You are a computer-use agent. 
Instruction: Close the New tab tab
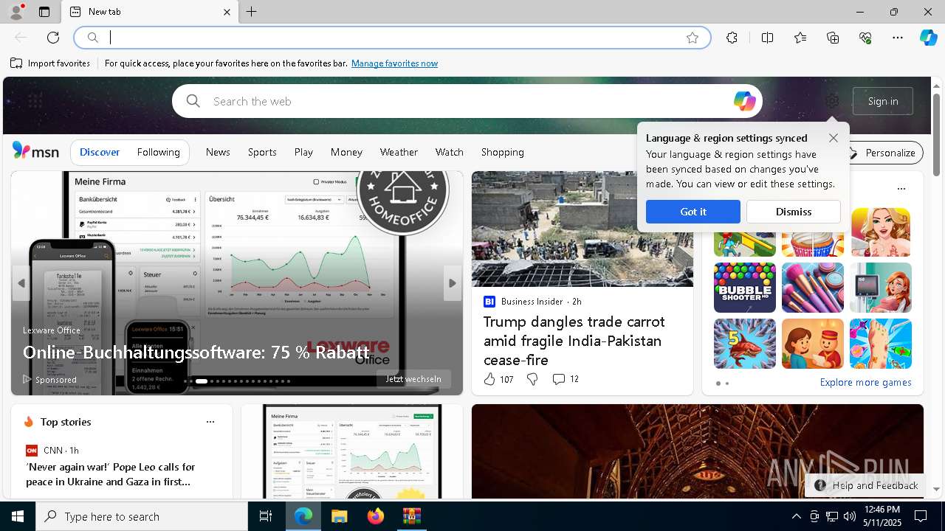pyautogui.click(x=227, y=12)
